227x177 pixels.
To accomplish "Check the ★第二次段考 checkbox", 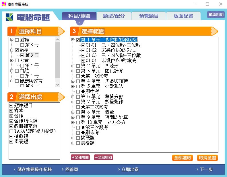I will (78, 107).
